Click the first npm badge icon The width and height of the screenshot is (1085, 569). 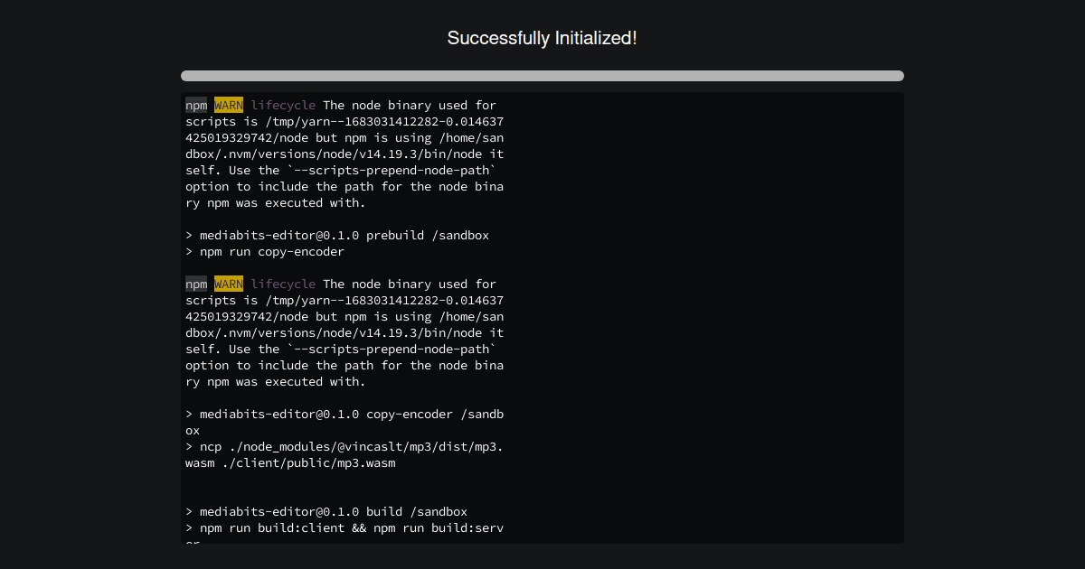pos(195,105)
